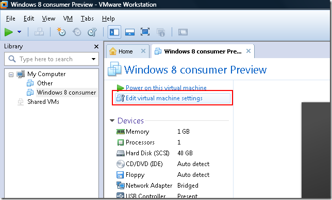Viewport: 332px width, 200px height.
Task: Click the 1 GB memory value
Action: click(184, 132)
